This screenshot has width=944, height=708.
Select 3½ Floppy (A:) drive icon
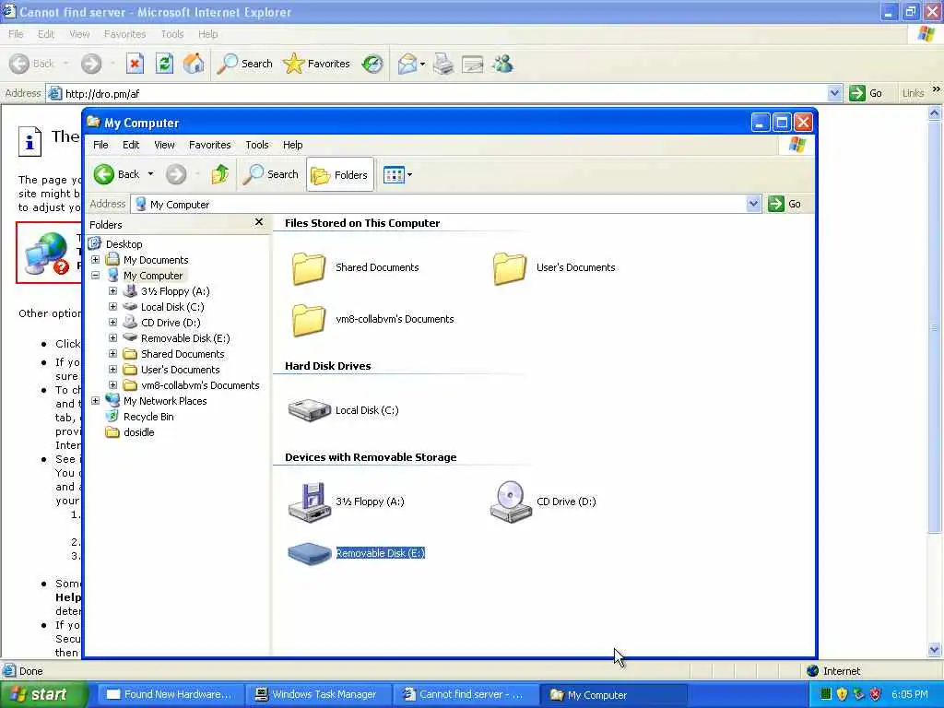pyautogui.click(x=310, y=502)
